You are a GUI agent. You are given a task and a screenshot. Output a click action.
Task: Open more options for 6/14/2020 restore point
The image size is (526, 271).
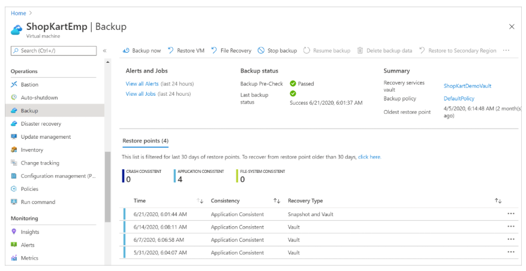[511, 227]
